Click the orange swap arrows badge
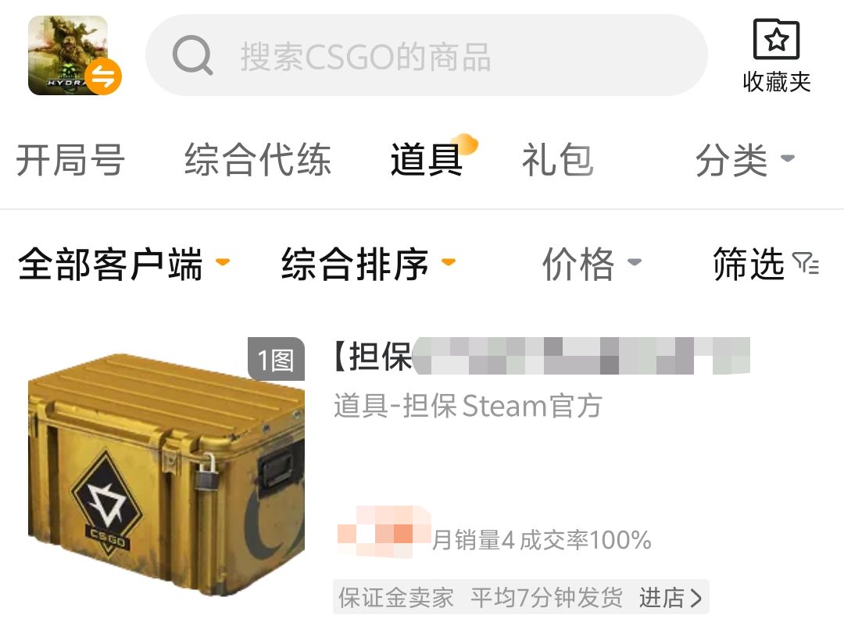The image size is (844, 636). 103,77
